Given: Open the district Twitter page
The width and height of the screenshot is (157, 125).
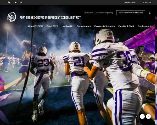Looking at the screenshot, I should (x=16, y=3).
